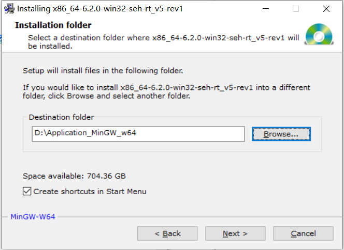The width and height of the screenshot is (344, 250).
Task: Click the 'Installation folder' heading
Action: tap(53, 25)
